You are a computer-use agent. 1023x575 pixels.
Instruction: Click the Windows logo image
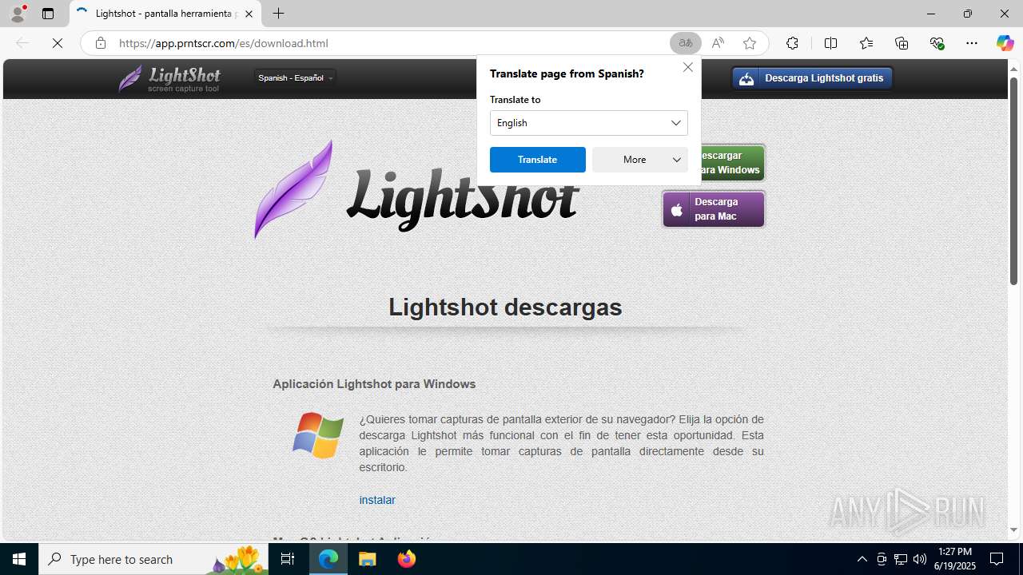pyautogui.click(x=318, y=435)
